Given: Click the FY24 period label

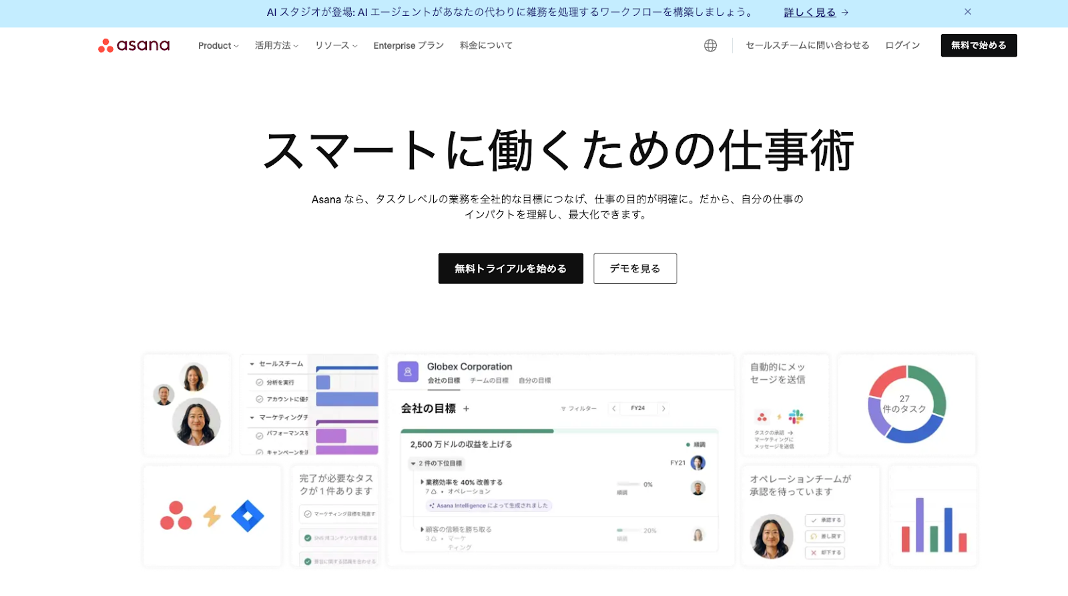Looking at the screenshot, I should (638, 409).
